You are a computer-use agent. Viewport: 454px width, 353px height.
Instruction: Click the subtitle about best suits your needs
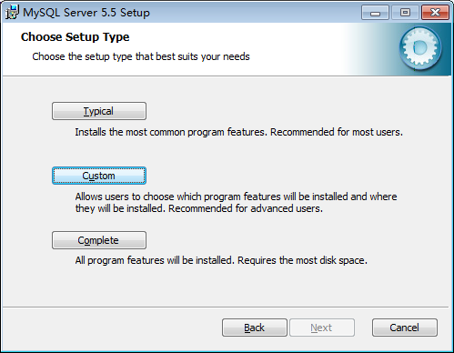[141, 56]
